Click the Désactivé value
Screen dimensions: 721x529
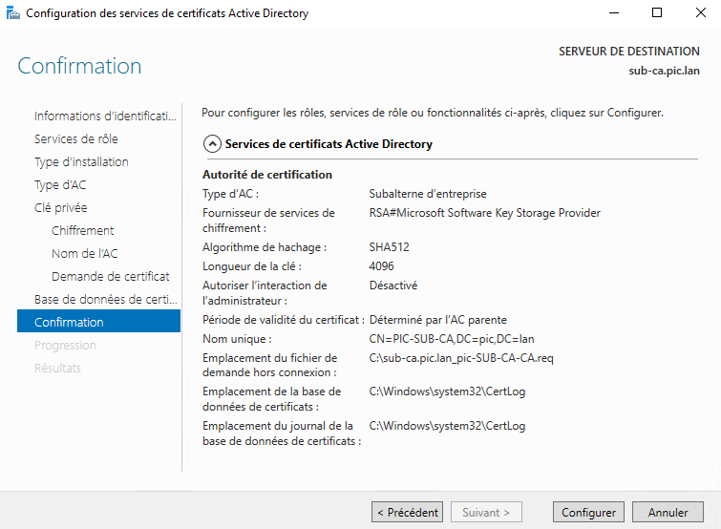click(393, 286)
